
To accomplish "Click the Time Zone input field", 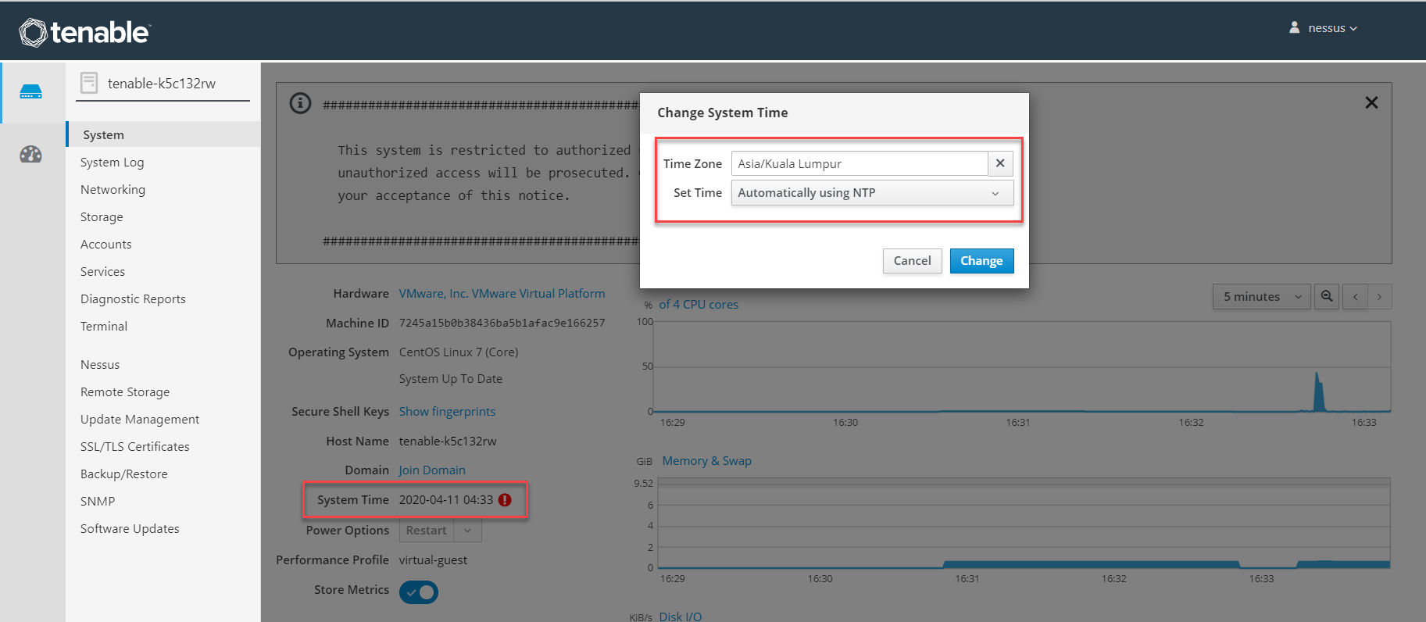I will 860,163.
